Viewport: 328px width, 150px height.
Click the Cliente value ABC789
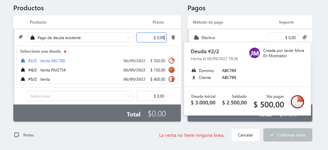click(229, 78)
